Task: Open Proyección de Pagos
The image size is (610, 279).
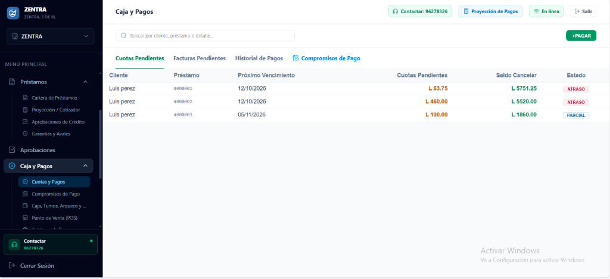Action: pos(491,11)
